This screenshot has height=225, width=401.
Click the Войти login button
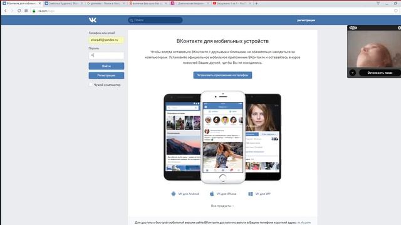[x=106, y=66]
